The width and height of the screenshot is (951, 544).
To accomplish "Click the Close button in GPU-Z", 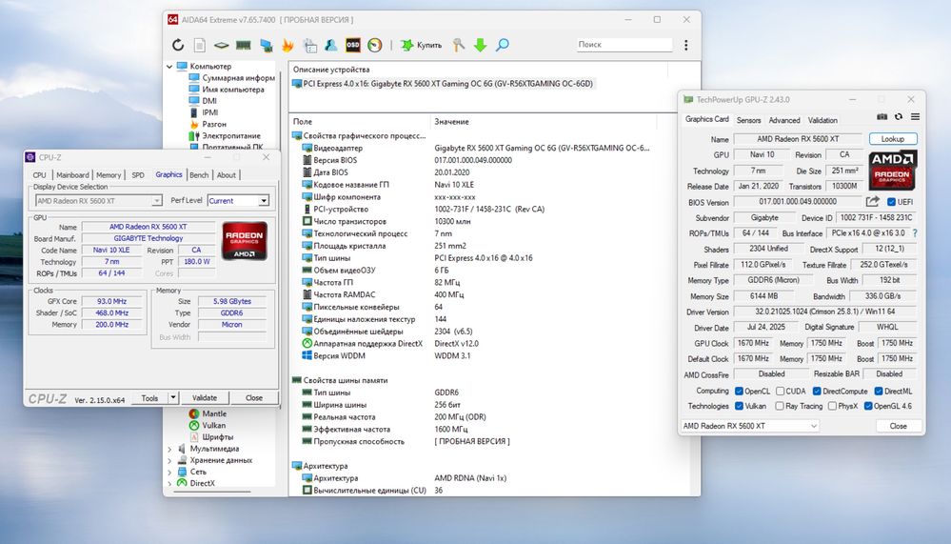I will [x=899, y=426].
